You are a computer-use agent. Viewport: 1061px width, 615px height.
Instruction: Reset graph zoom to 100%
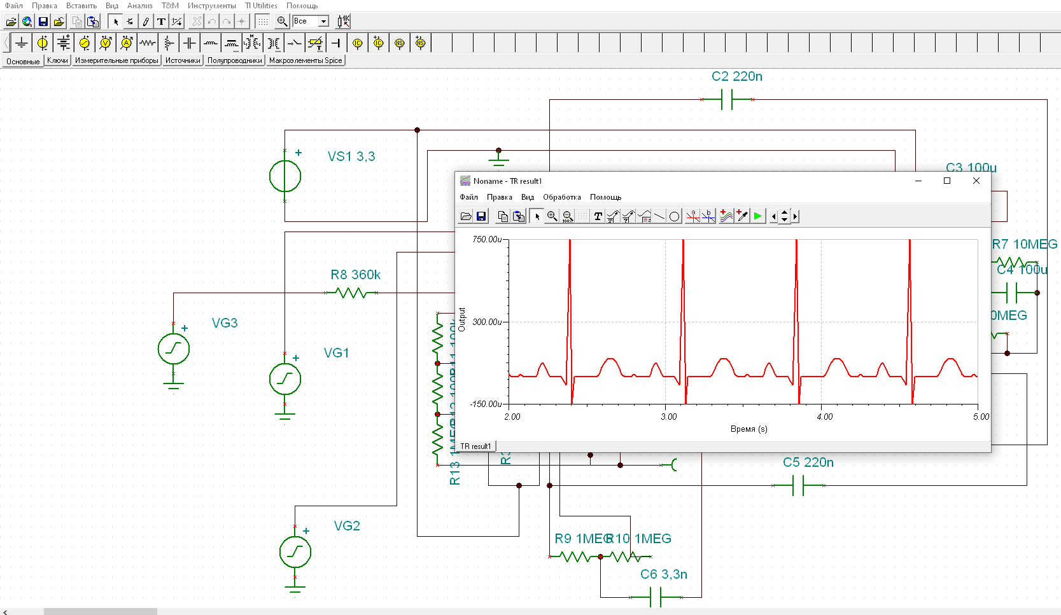coord(568,216)
